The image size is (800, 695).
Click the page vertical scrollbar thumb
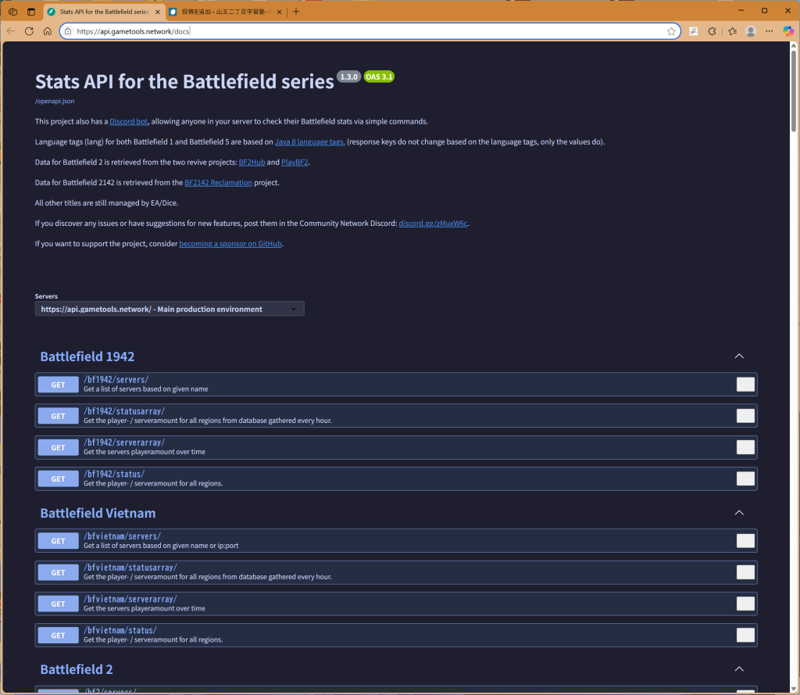(794, 91)
